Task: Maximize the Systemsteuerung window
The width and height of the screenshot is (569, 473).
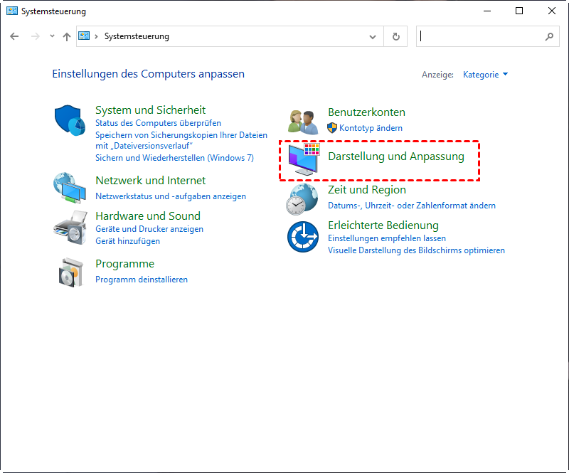Action: pos(519,11)
